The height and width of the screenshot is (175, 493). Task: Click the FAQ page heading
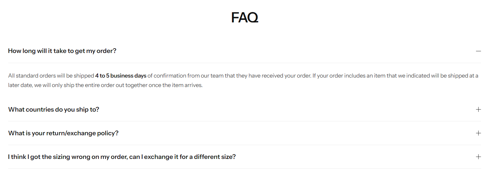point(245,17)
